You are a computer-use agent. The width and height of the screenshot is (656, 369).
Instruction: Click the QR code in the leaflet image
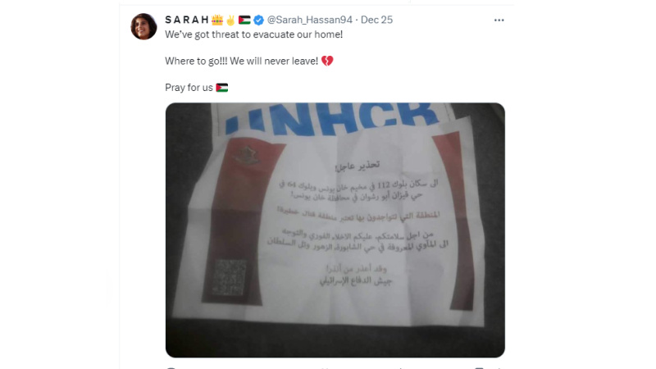tap(229, 277)
